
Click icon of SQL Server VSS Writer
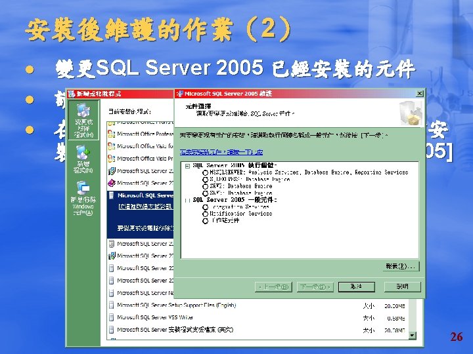click(x=111, y=317)
